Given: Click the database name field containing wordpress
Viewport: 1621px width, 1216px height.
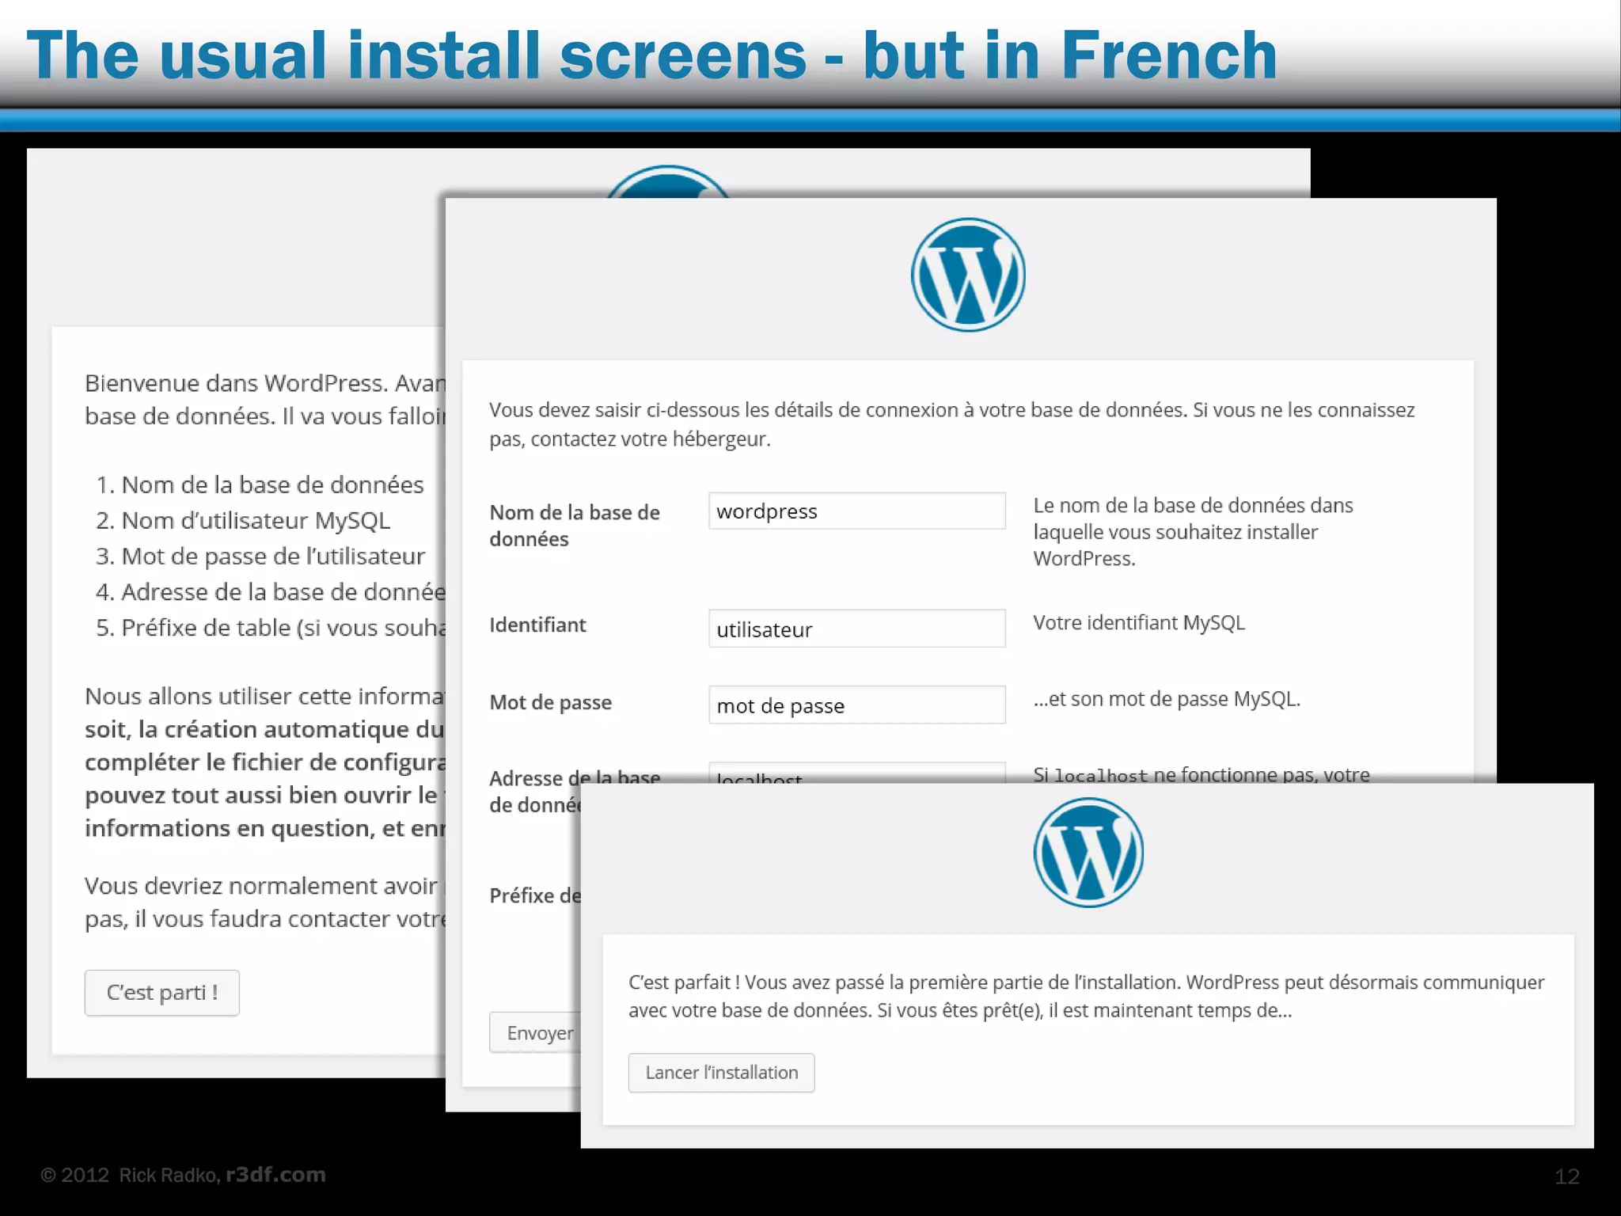Looking at the screenshot, I should 856,511.
